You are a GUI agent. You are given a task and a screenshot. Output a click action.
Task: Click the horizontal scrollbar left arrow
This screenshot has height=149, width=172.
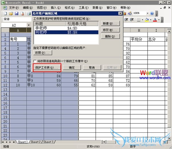104,142
